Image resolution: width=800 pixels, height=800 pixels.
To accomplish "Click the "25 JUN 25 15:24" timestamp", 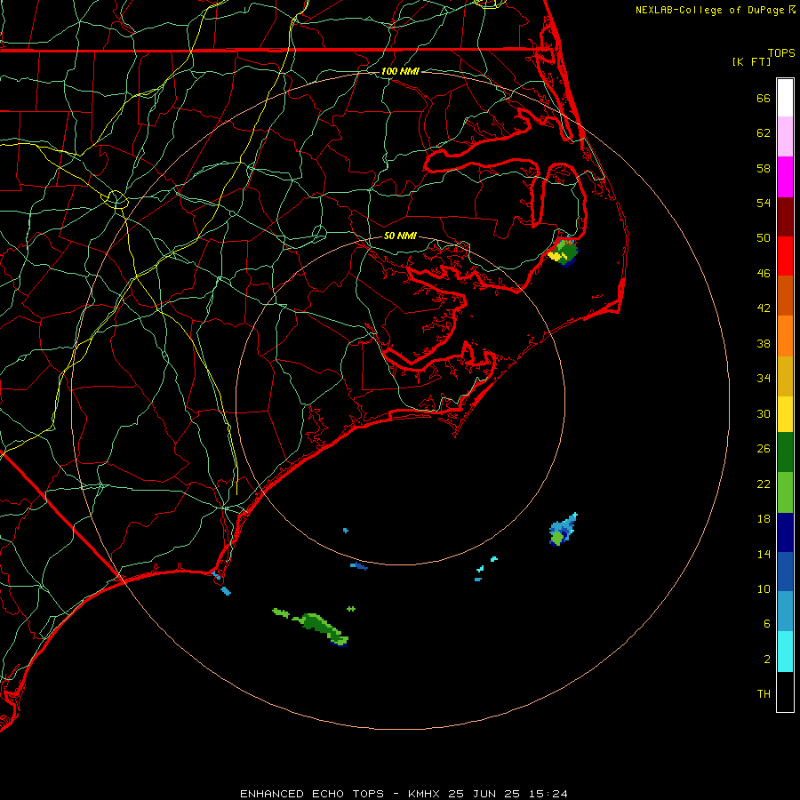I will (x=508, y=794).
